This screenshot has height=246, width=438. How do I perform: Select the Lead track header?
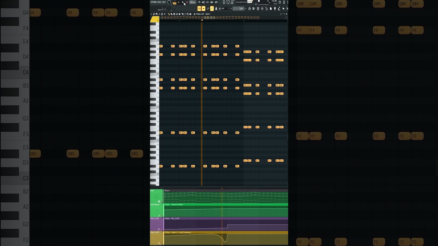(156, 196)
